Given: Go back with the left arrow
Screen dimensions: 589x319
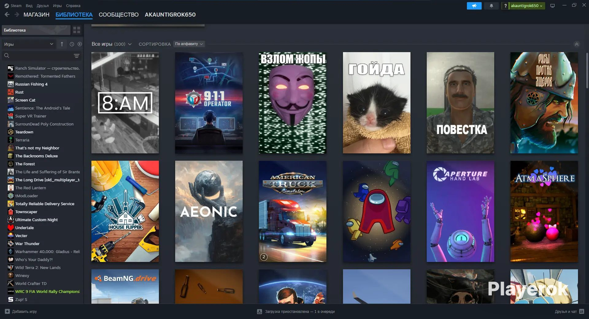Looking at the screenshot, I should pyautogui.click(x=7, y=15).
